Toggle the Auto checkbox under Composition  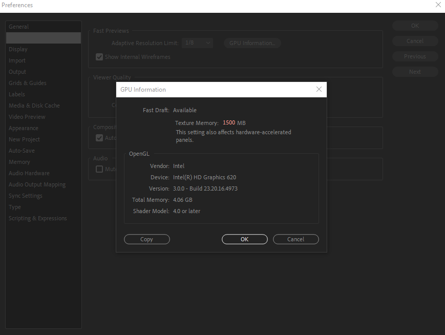point(99,138)
